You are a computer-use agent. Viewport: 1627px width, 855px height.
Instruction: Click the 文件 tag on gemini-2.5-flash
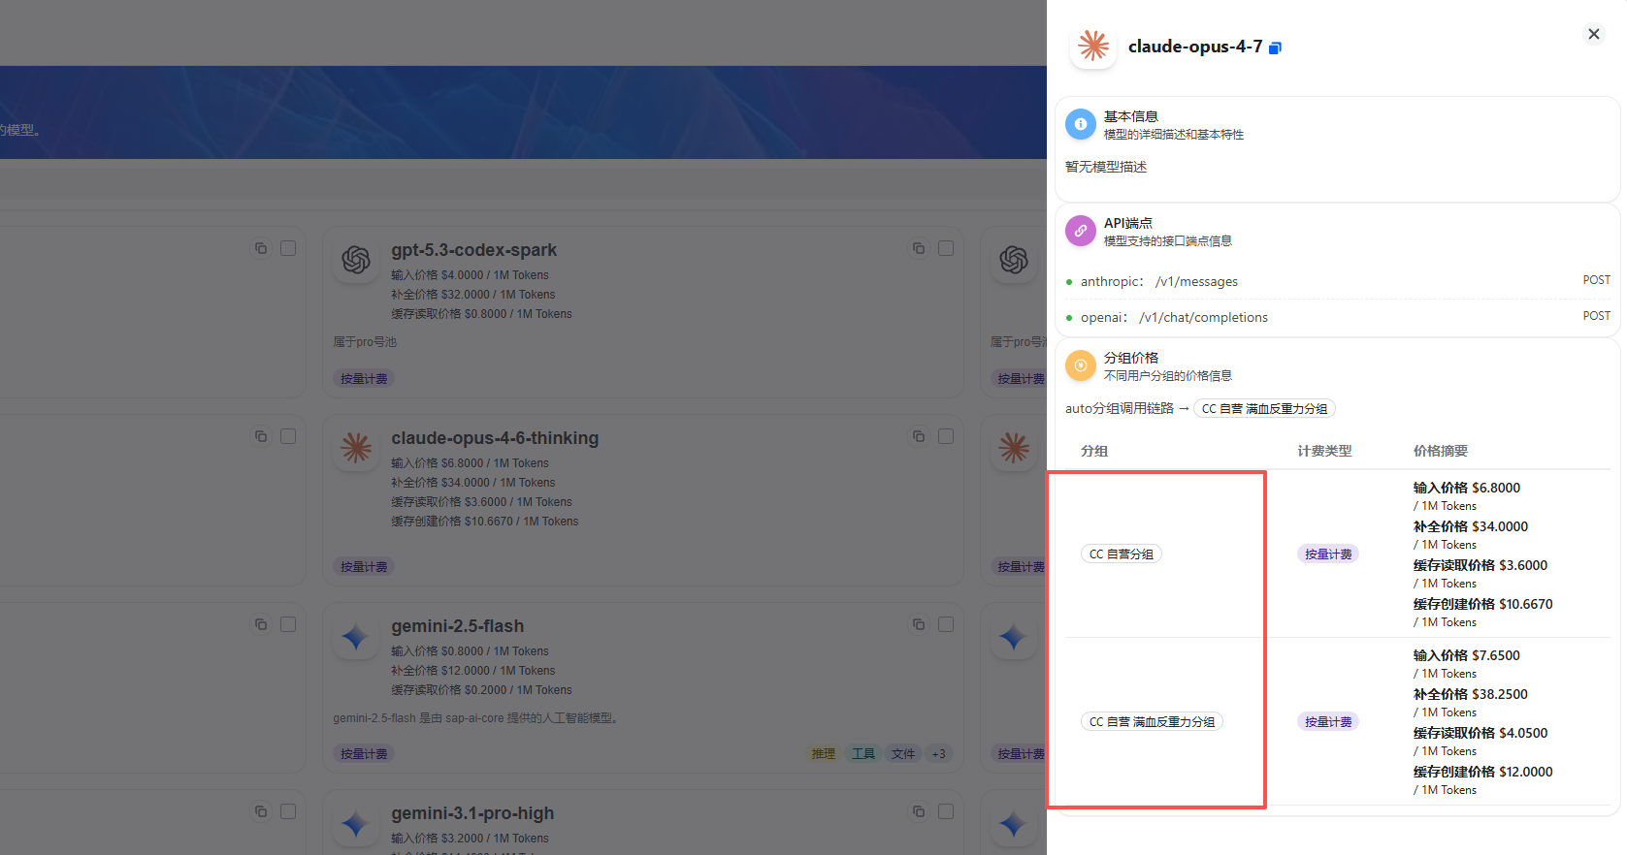(903, 753)
